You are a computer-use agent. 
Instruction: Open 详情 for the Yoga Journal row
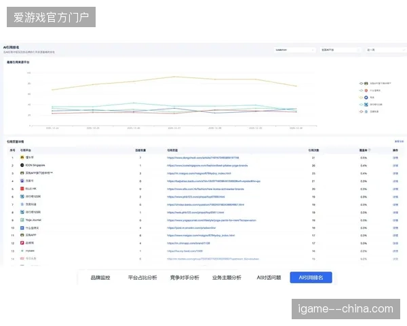coord(395,220)
